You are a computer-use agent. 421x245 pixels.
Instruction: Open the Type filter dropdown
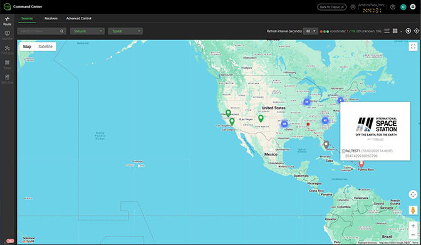[x=125, y=31]
